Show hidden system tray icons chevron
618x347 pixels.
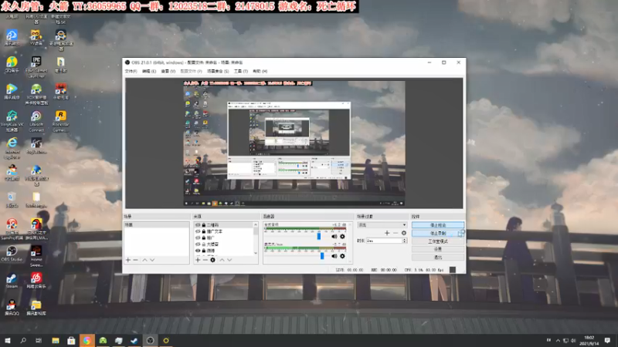pos(558,340)
